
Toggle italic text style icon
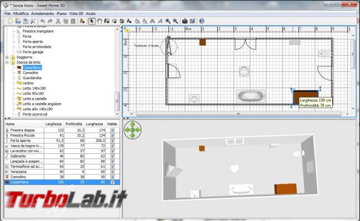click(x=160, y=21)
